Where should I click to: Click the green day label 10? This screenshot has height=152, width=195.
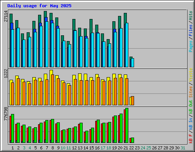coord(63,148)
